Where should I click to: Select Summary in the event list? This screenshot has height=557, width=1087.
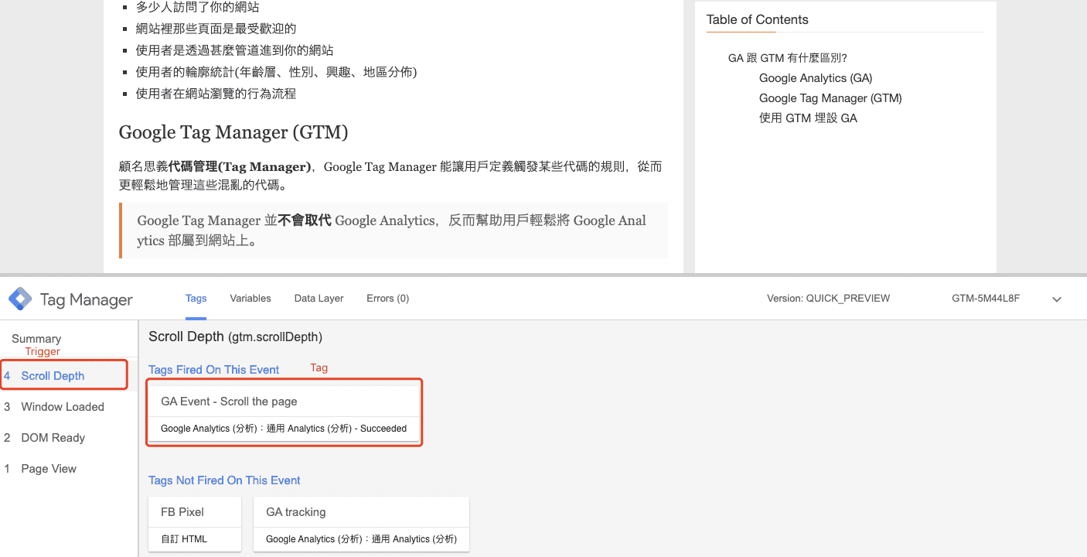click(36, 339)
